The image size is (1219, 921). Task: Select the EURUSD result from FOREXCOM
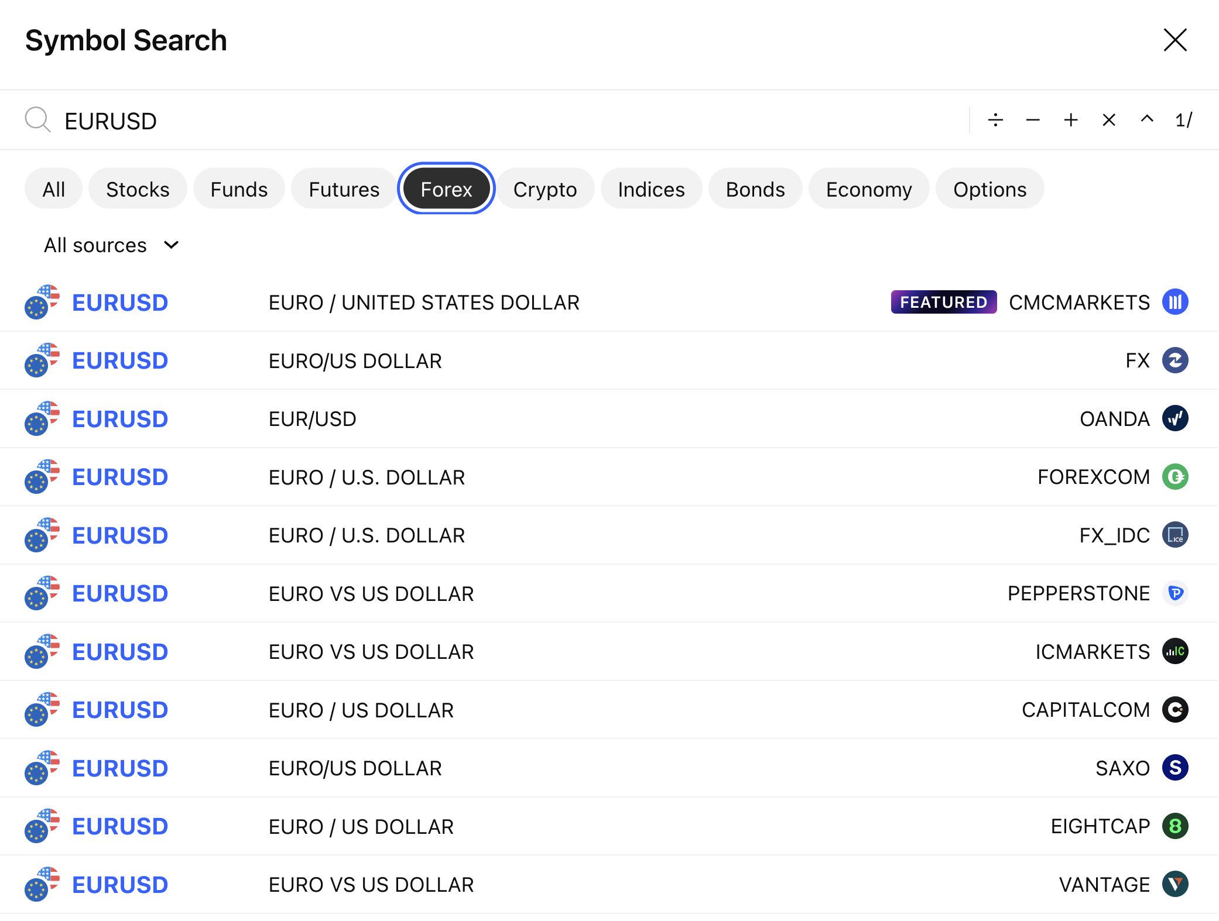[120, 477]
